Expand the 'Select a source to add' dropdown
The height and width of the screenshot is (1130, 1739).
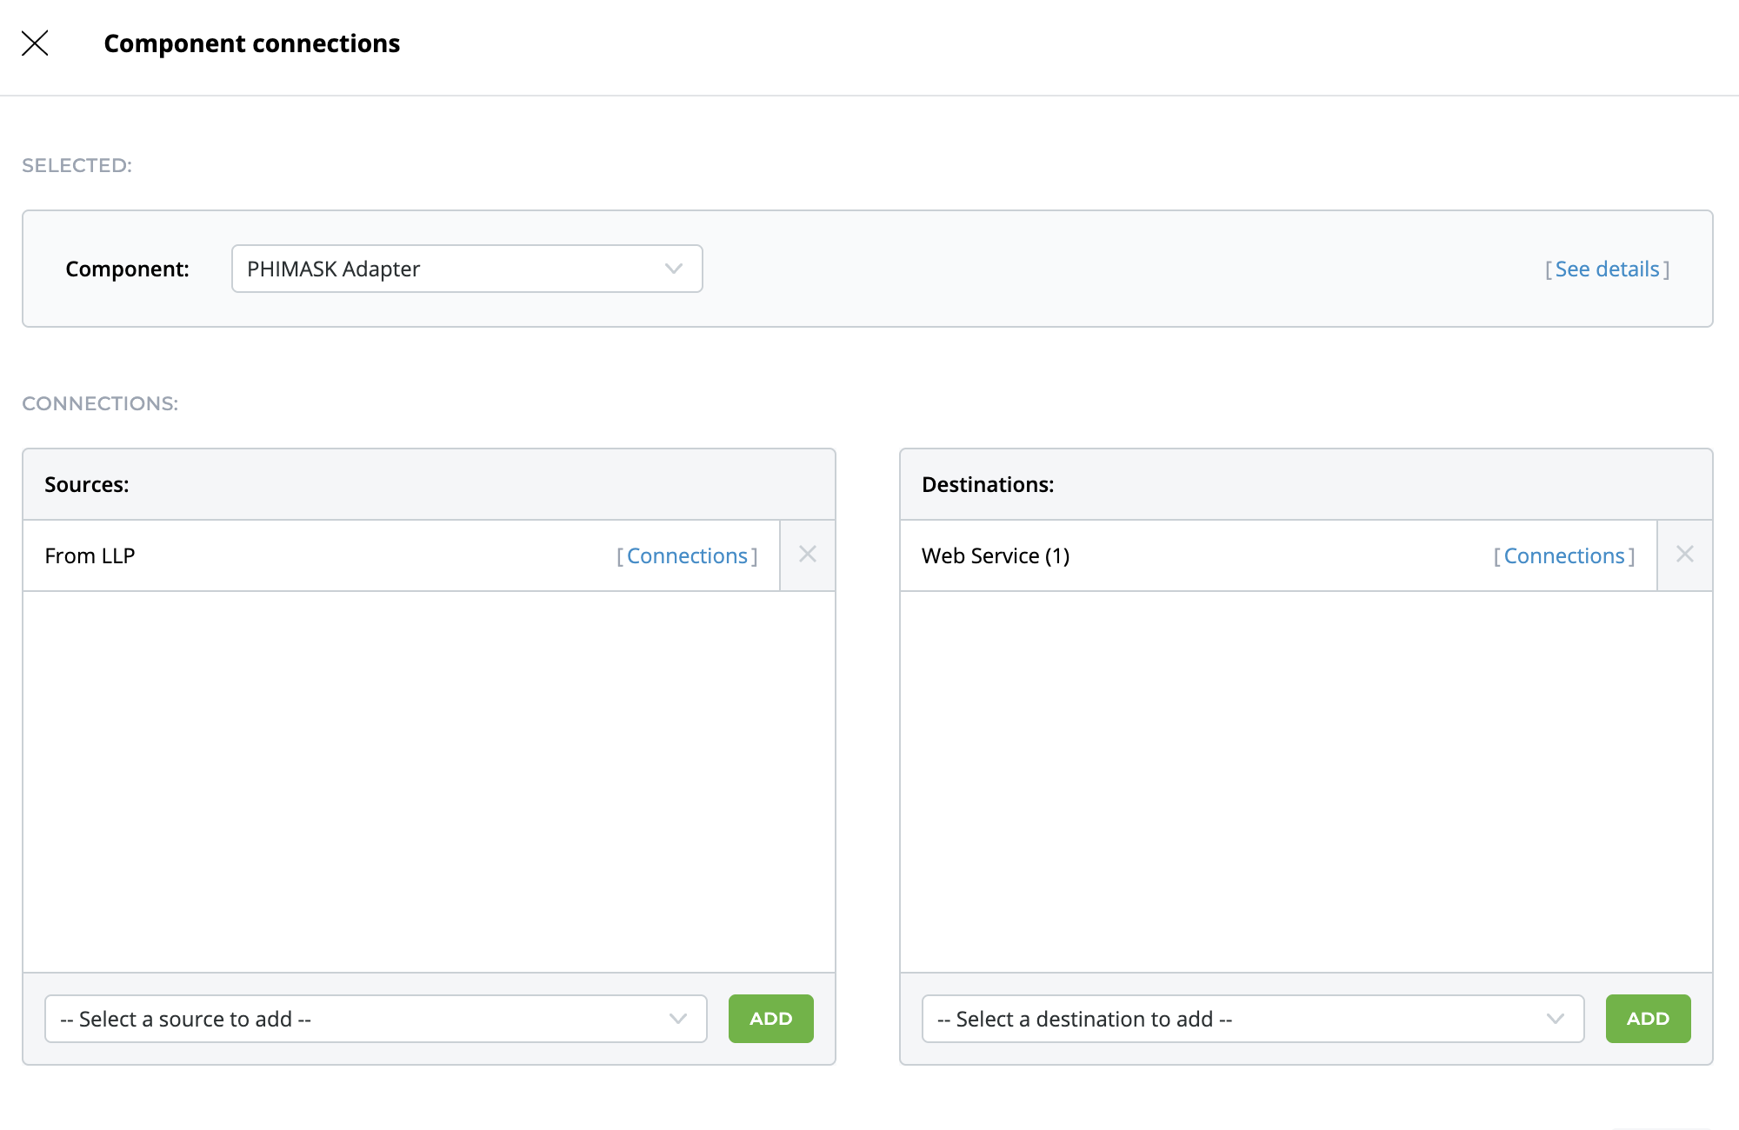[374, 1019]
